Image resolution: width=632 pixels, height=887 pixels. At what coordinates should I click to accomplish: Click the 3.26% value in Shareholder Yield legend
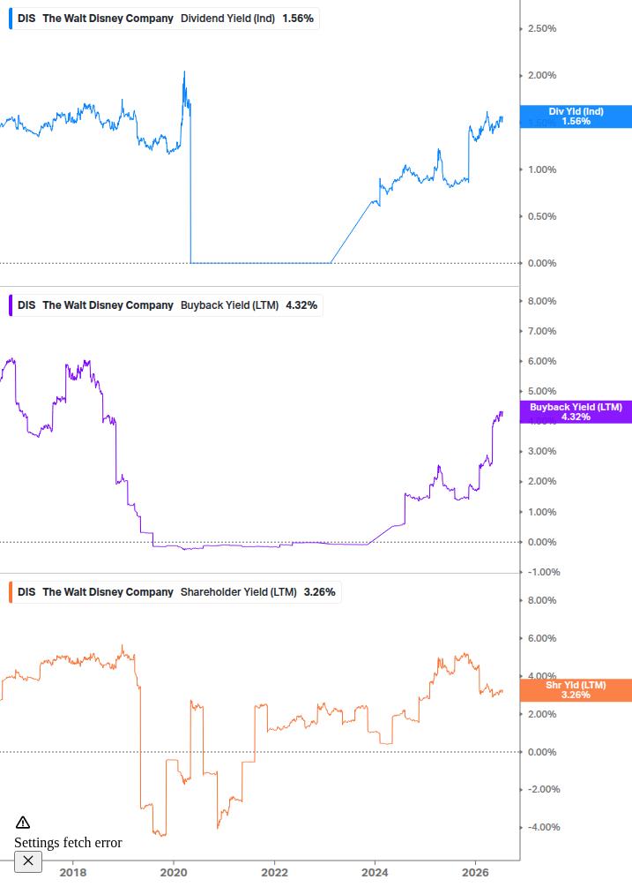320,592
